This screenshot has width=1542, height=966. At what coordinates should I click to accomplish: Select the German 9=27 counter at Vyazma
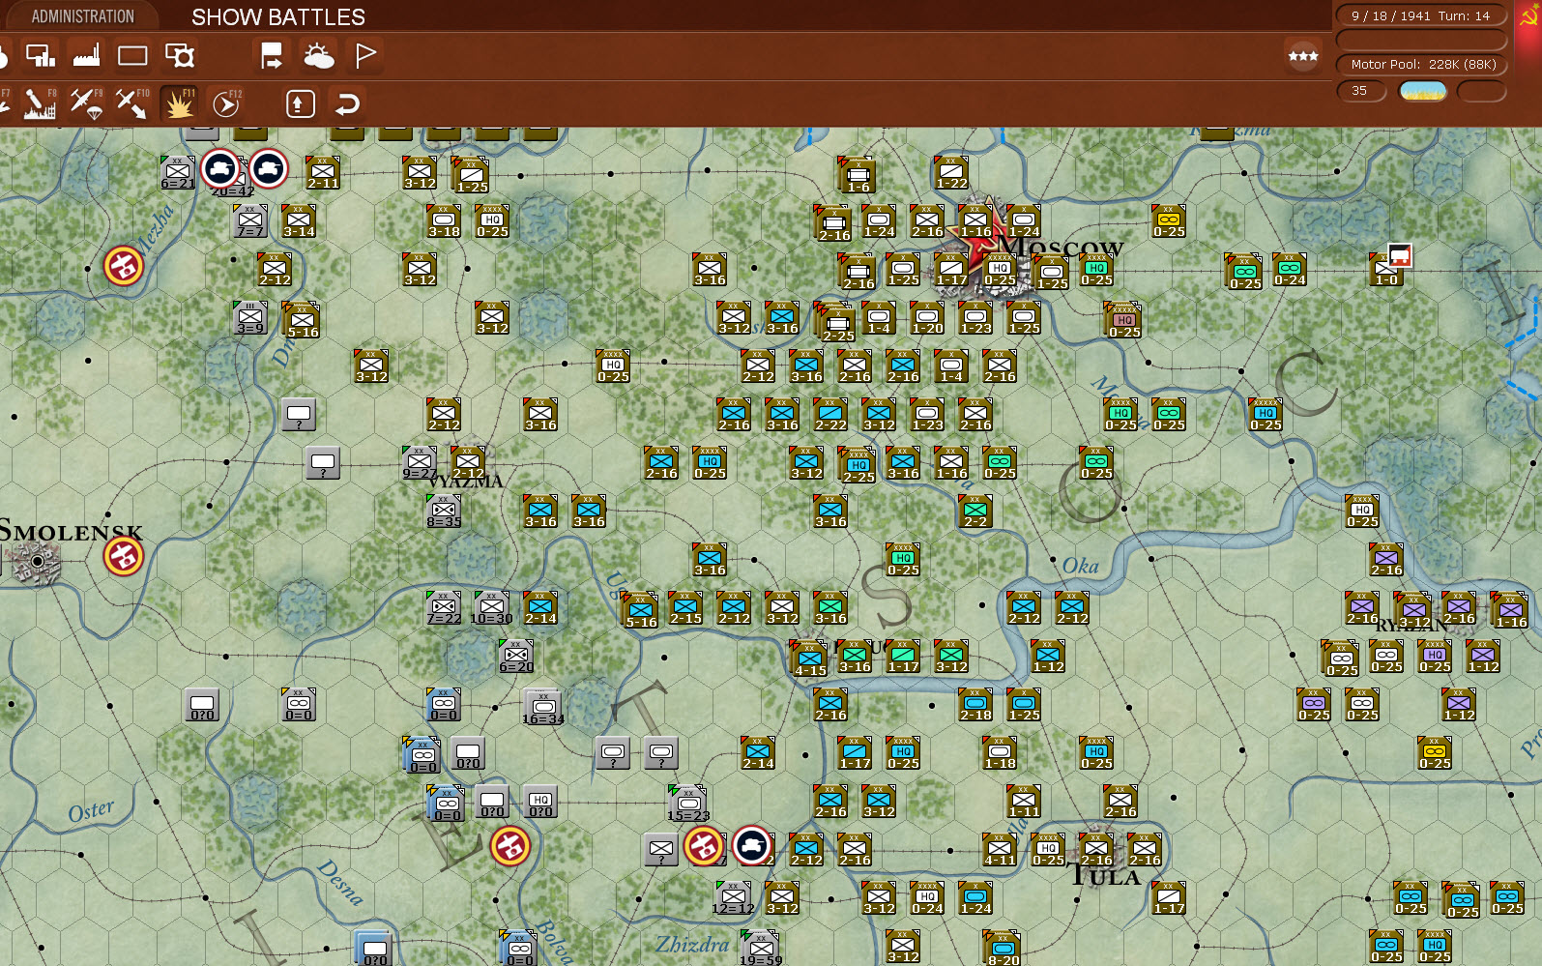[x=420, y=463]
